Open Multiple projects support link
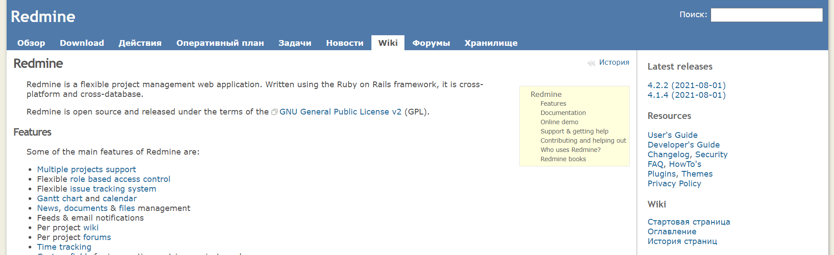 [x=86, y=170]
